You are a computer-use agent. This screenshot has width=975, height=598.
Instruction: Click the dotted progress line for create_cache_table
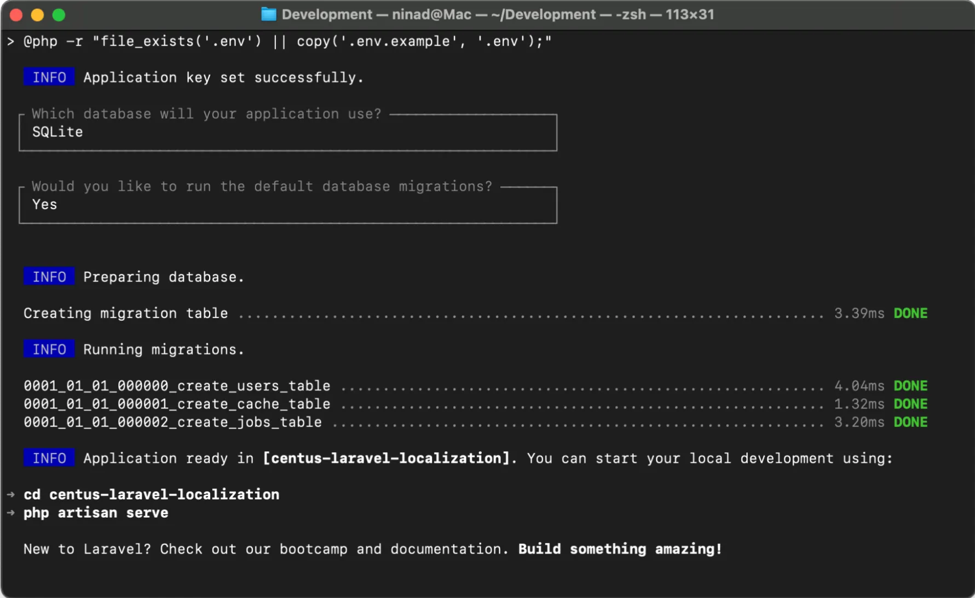click(x=575, y=404)
